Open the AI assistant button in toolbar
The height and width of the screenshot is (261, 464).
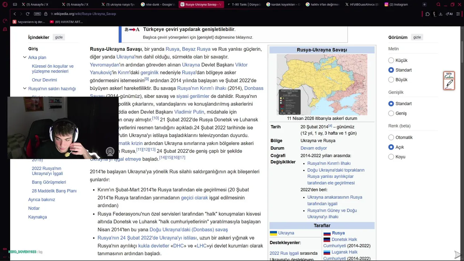point(449,14)
